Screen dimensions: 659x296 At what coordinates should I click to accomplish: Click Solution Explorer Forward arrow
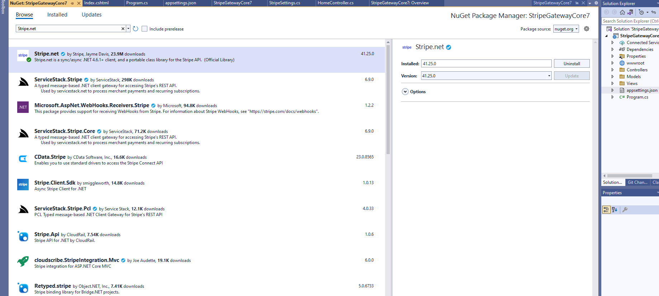tap(614, 12)
